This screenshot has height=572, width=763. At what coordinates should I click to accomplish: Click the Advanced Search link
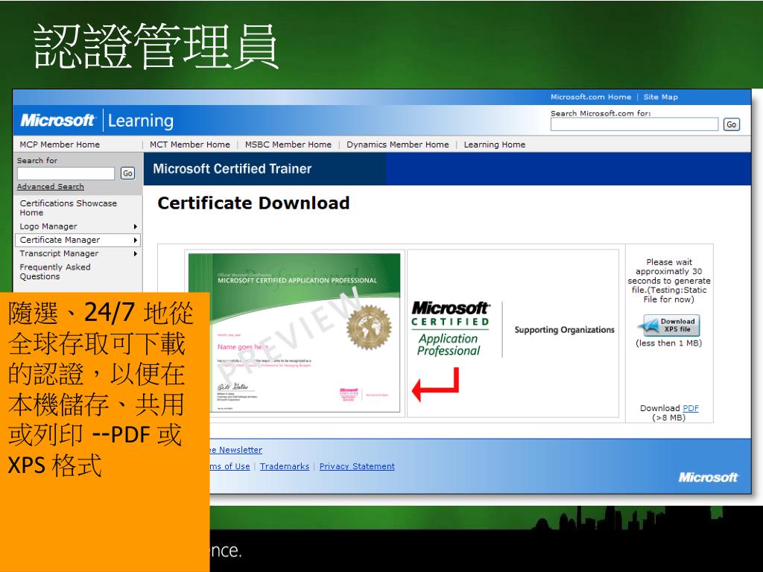click(x=50, y=187)
